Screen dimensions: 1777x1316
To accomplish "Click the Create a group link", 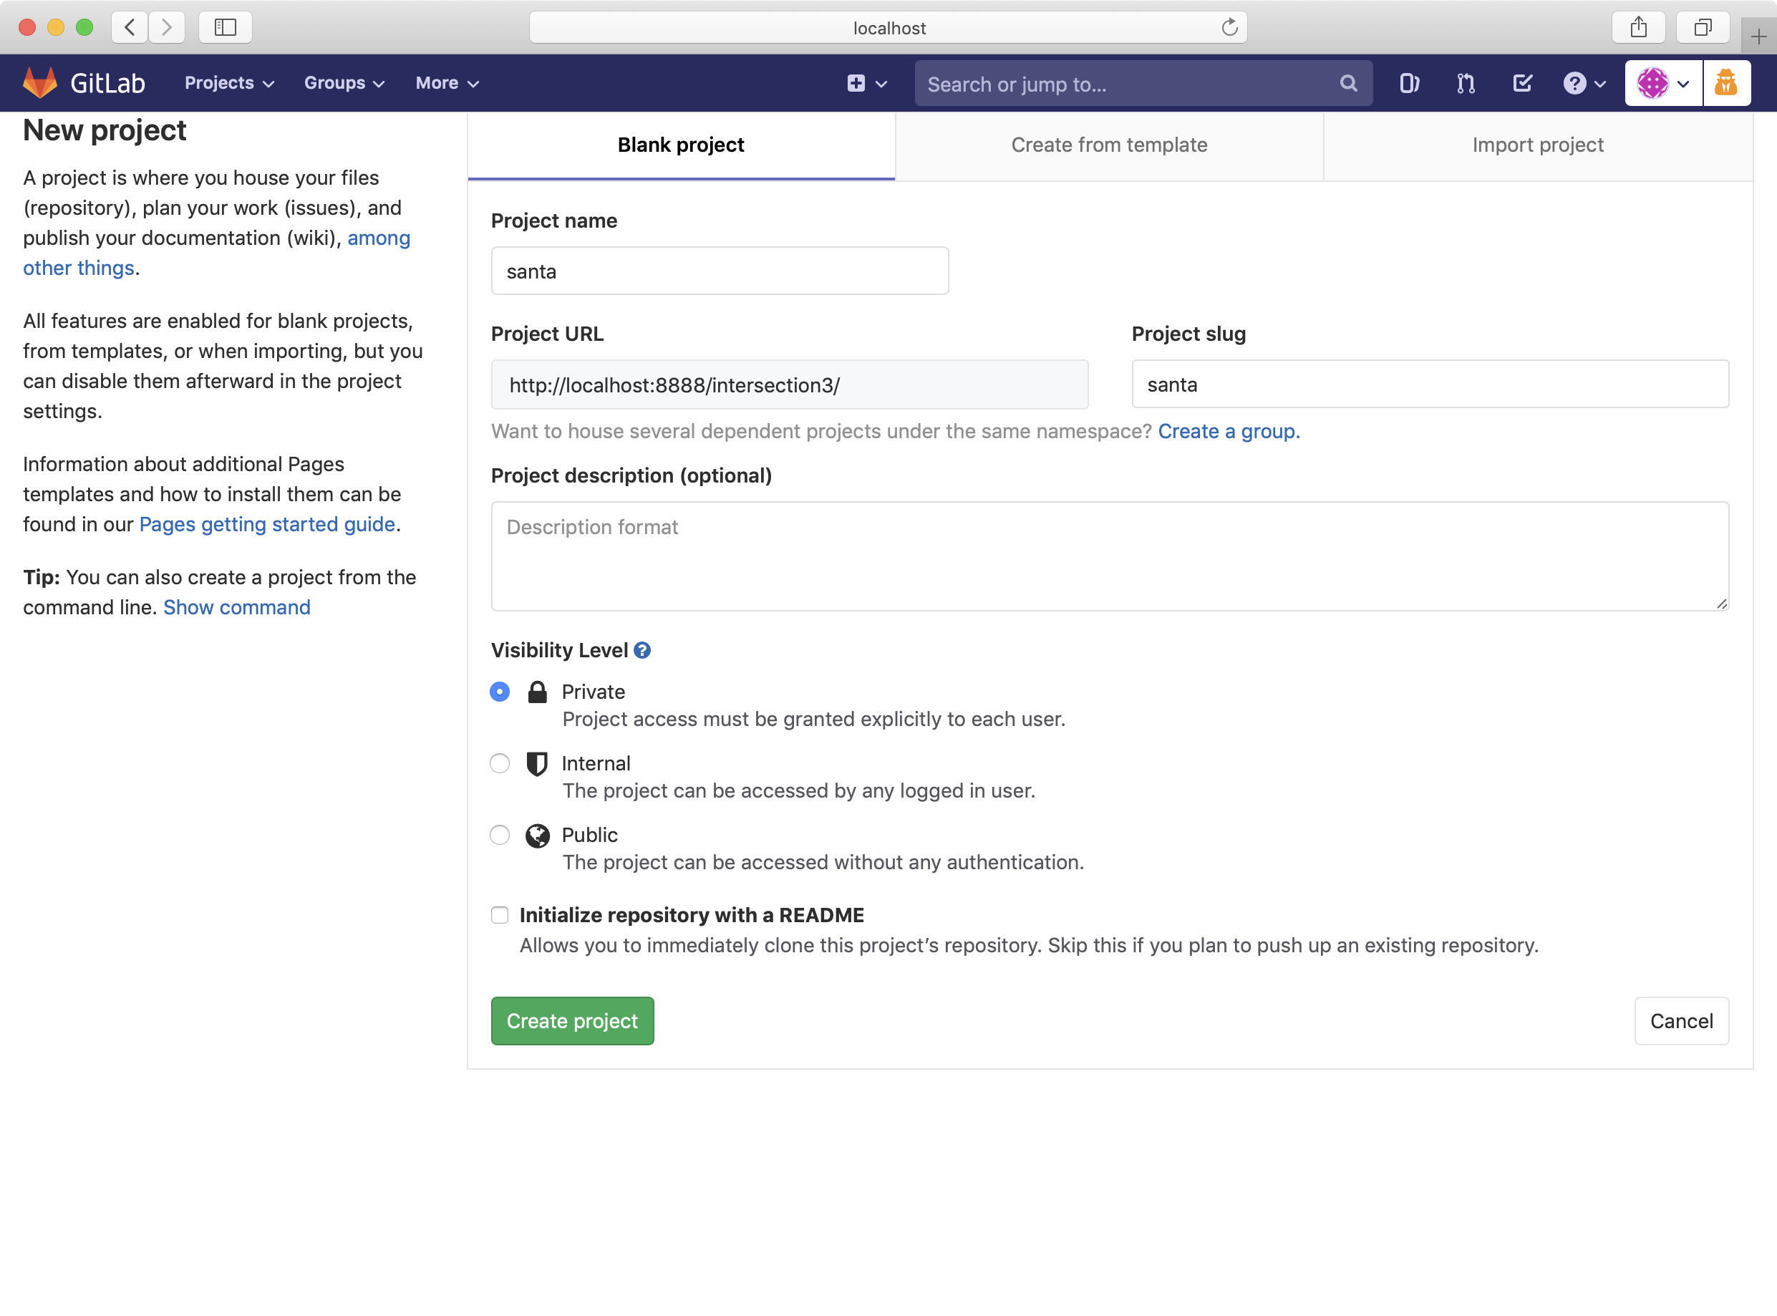I will click(1228, 431).
